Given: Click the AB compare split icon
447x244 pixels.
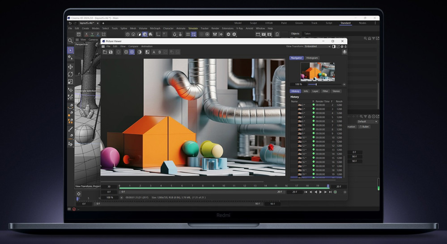Looking at the screenshot, I should 147,52.
